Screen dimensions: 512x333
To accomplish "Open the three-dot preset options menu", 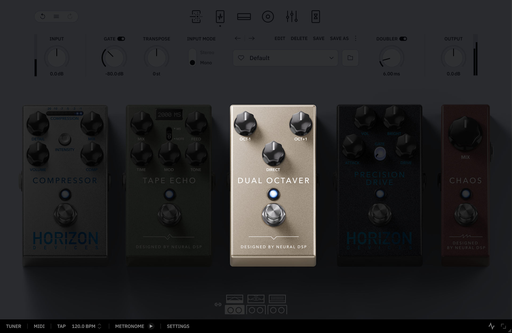I will pos(355,38).
